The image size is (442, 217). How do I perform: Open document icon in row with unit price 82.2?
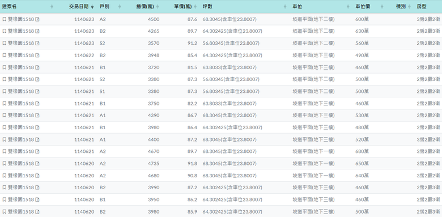[x=37, y=104]
